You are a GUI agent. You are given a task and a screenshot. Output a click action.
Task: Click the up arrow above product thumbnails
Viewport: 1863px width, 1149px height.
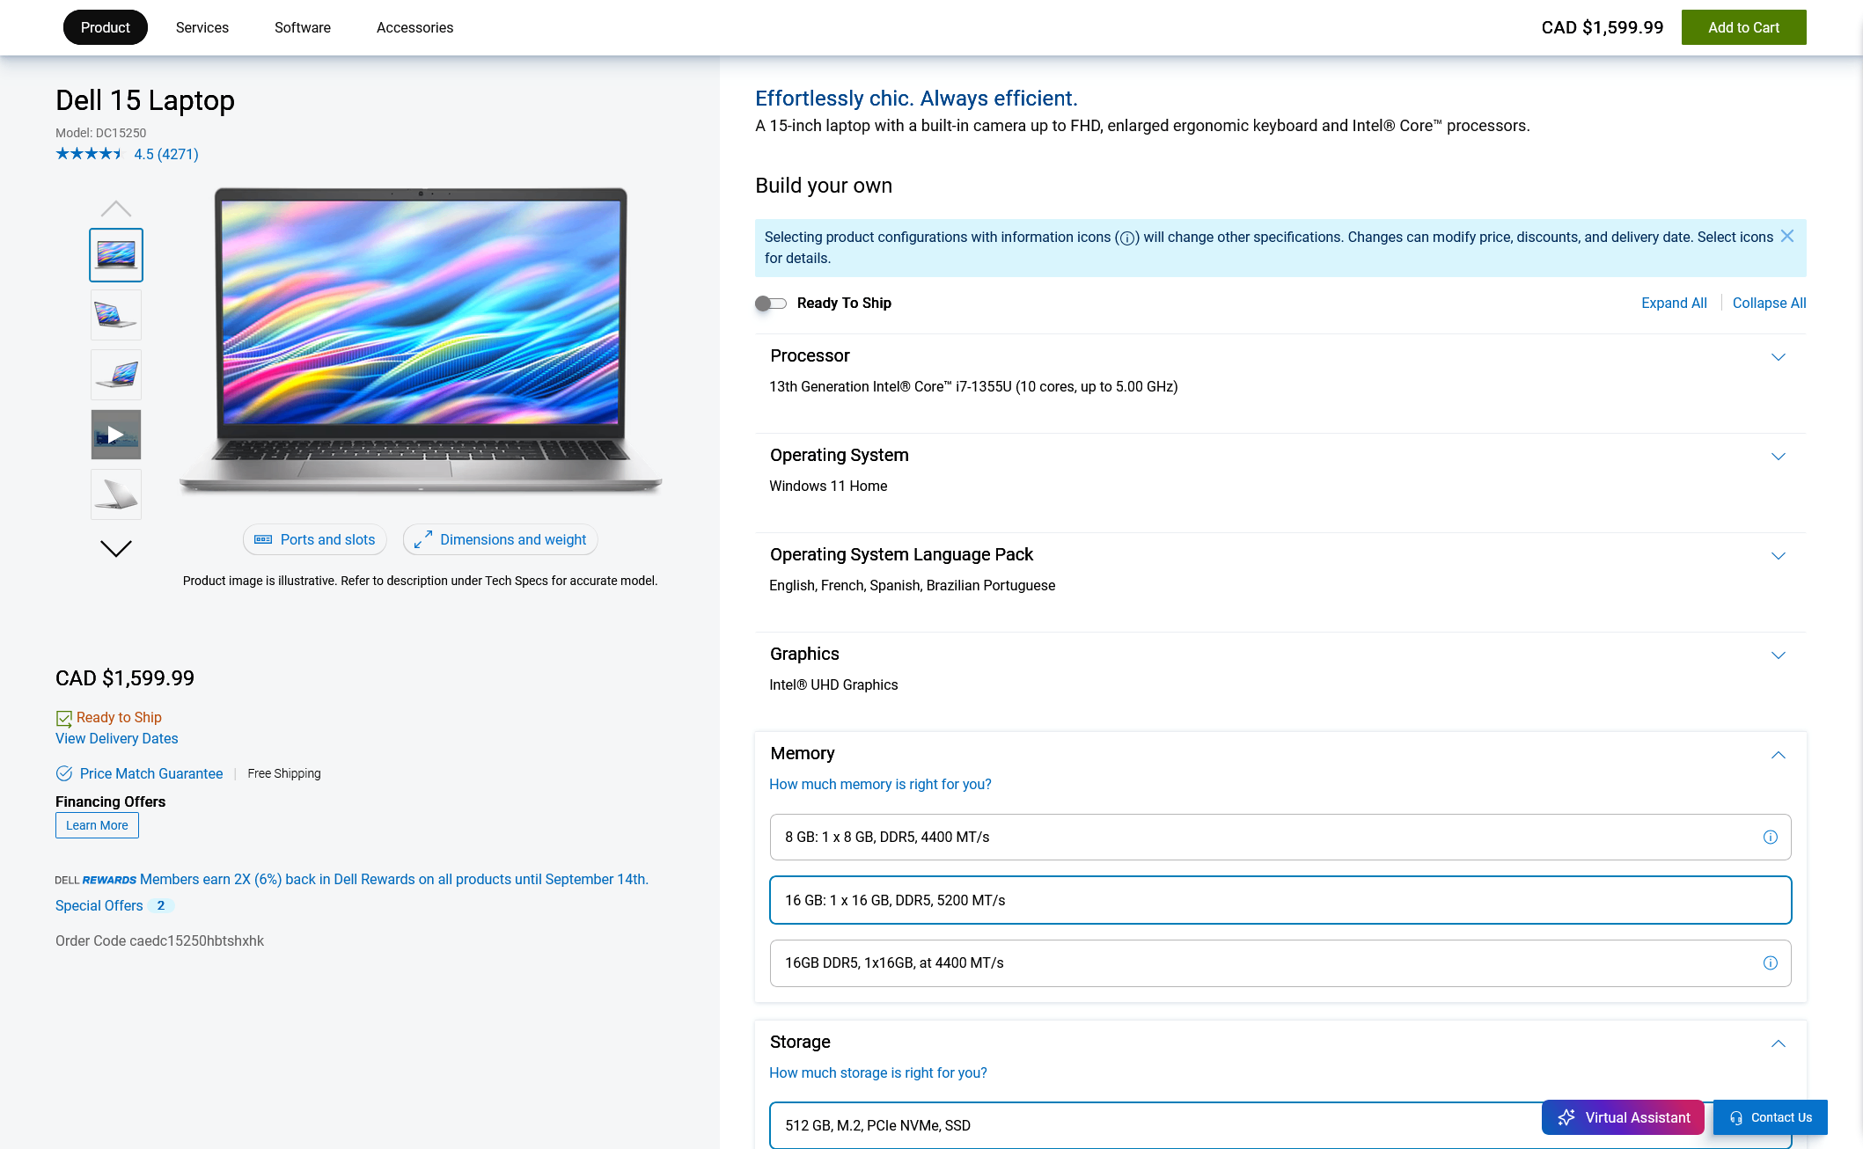(x=116, y=209)
